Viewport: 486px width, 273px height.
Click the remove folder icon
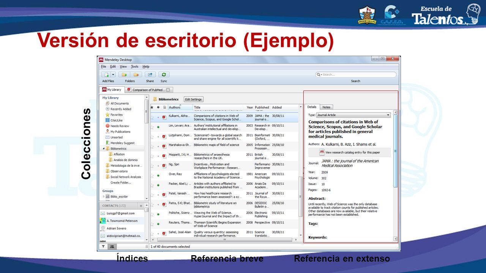tap(136, 75)
